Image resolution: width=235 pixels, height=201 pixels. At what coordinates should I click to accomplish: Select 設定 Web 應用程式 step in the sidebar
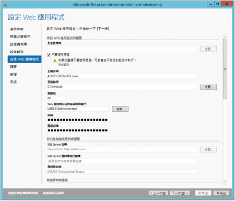[x=25, y=59]
